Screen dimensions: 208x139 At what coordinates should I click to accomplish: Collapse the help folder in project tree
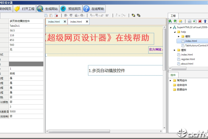point(175,31)
